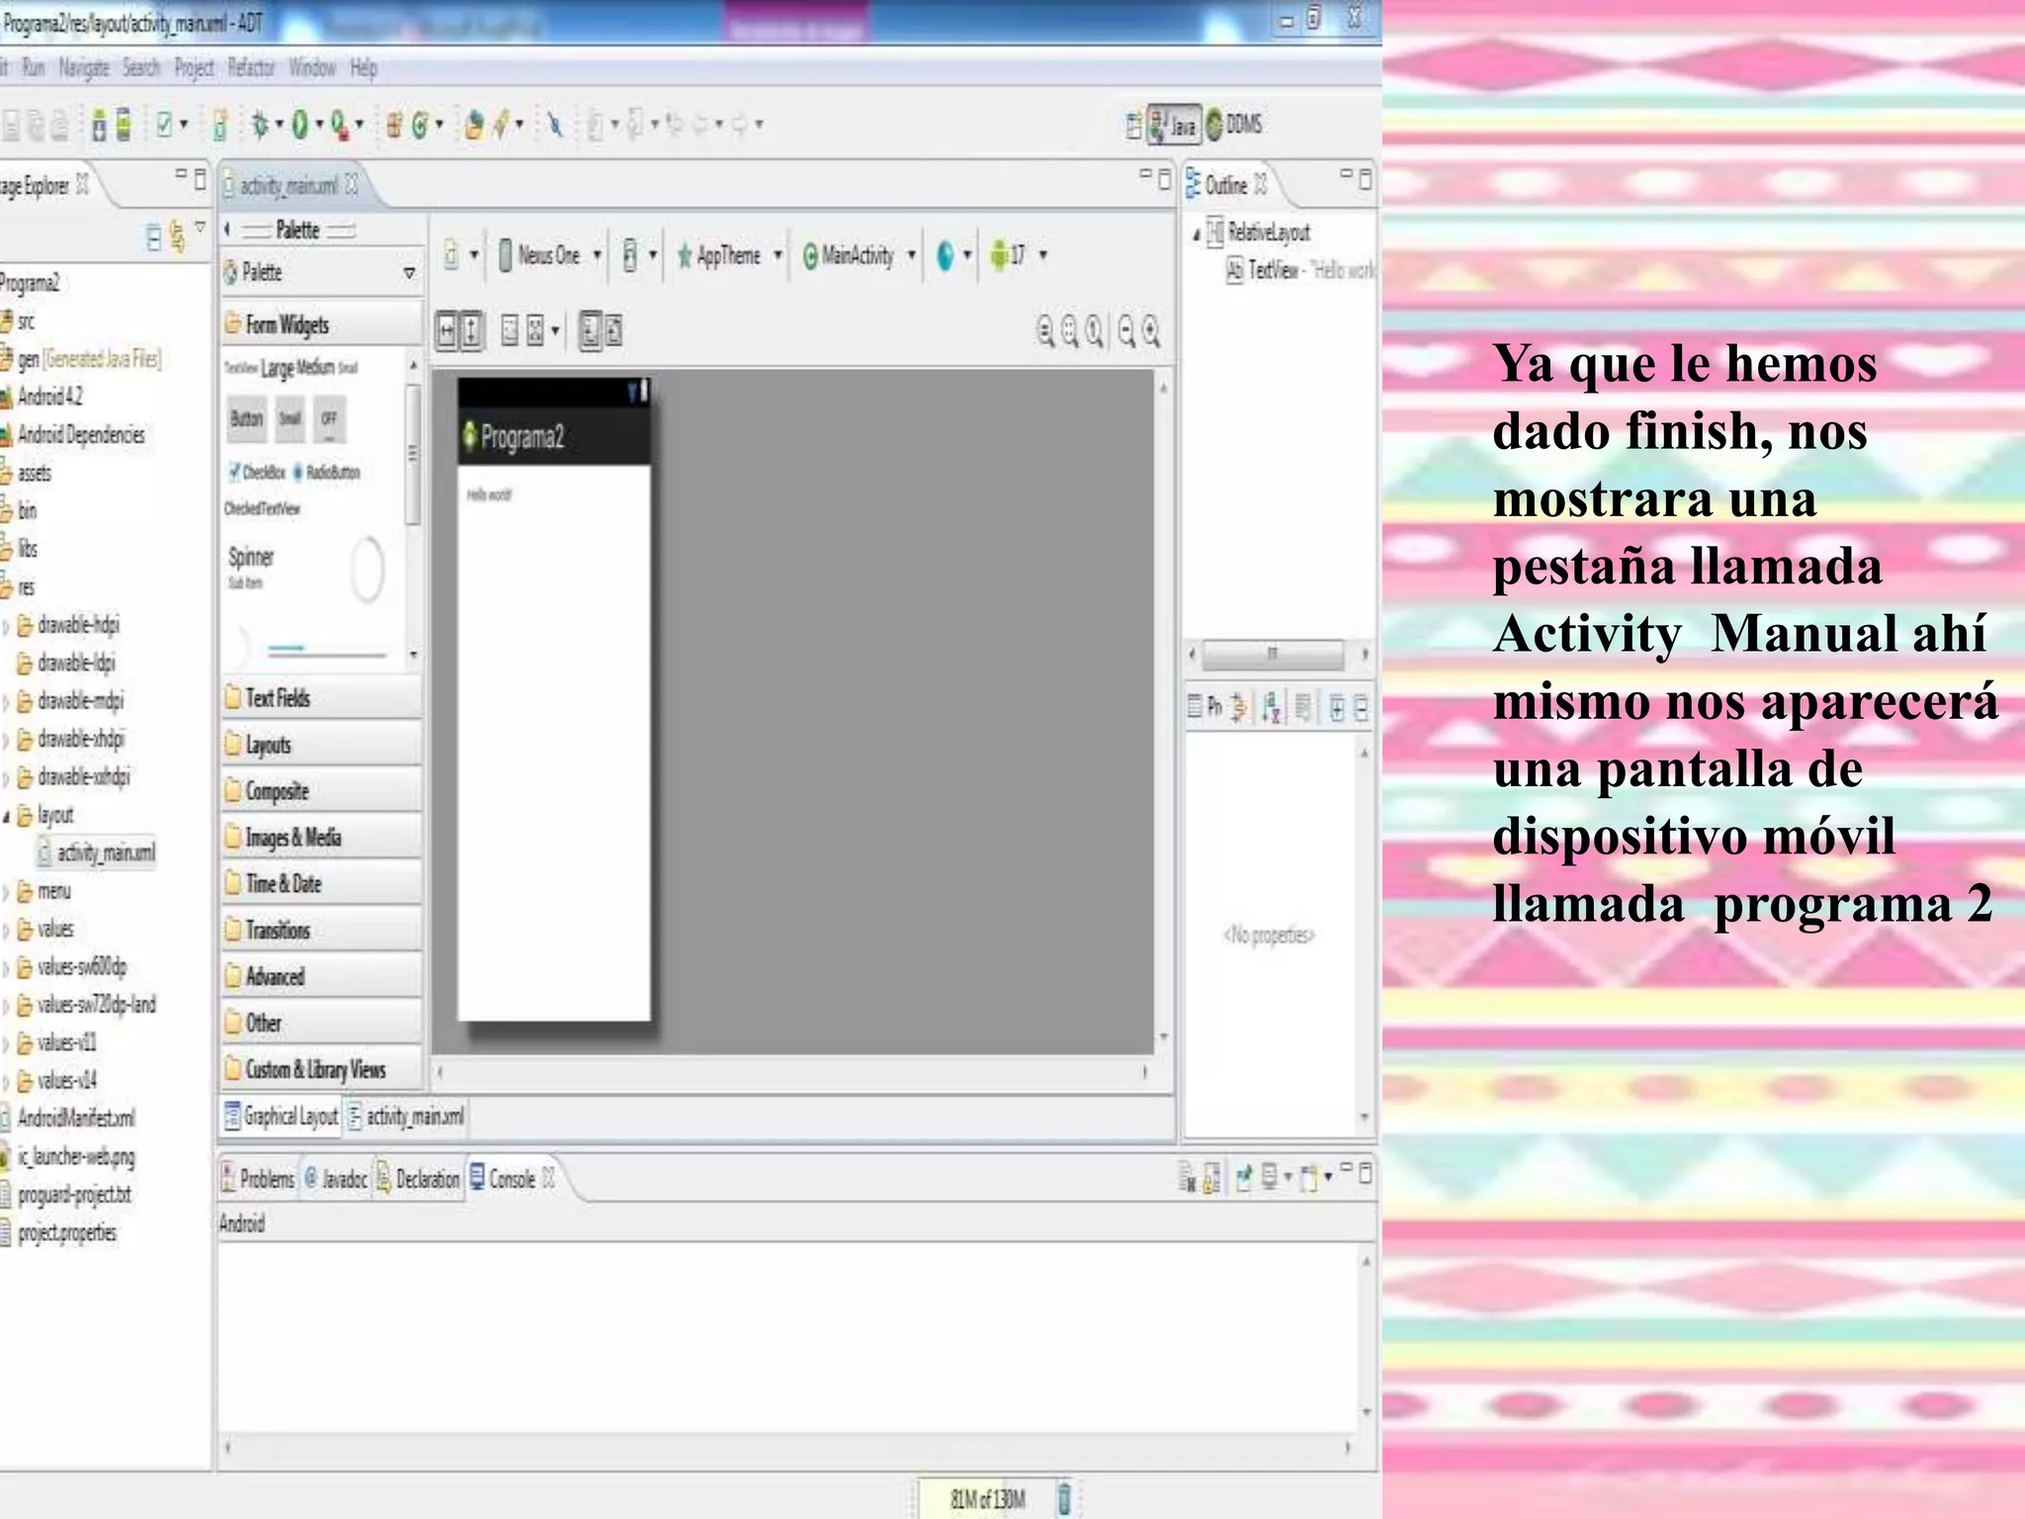
Task: Expand the Transitions palette category
Action: coord(322,931)
